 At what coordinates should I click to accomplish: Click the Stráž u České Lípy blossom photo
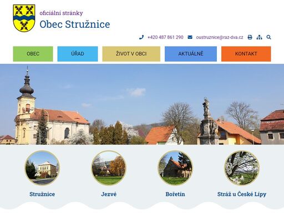pyautogui.click(x=242, y=168)
